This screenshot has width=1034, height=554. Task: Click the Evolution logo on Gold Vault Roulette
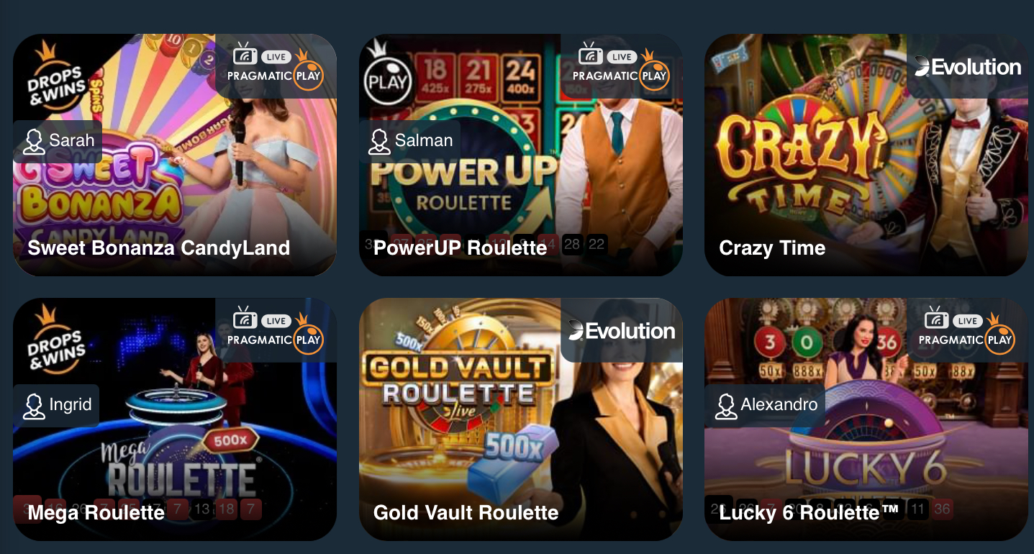point(622,331)
